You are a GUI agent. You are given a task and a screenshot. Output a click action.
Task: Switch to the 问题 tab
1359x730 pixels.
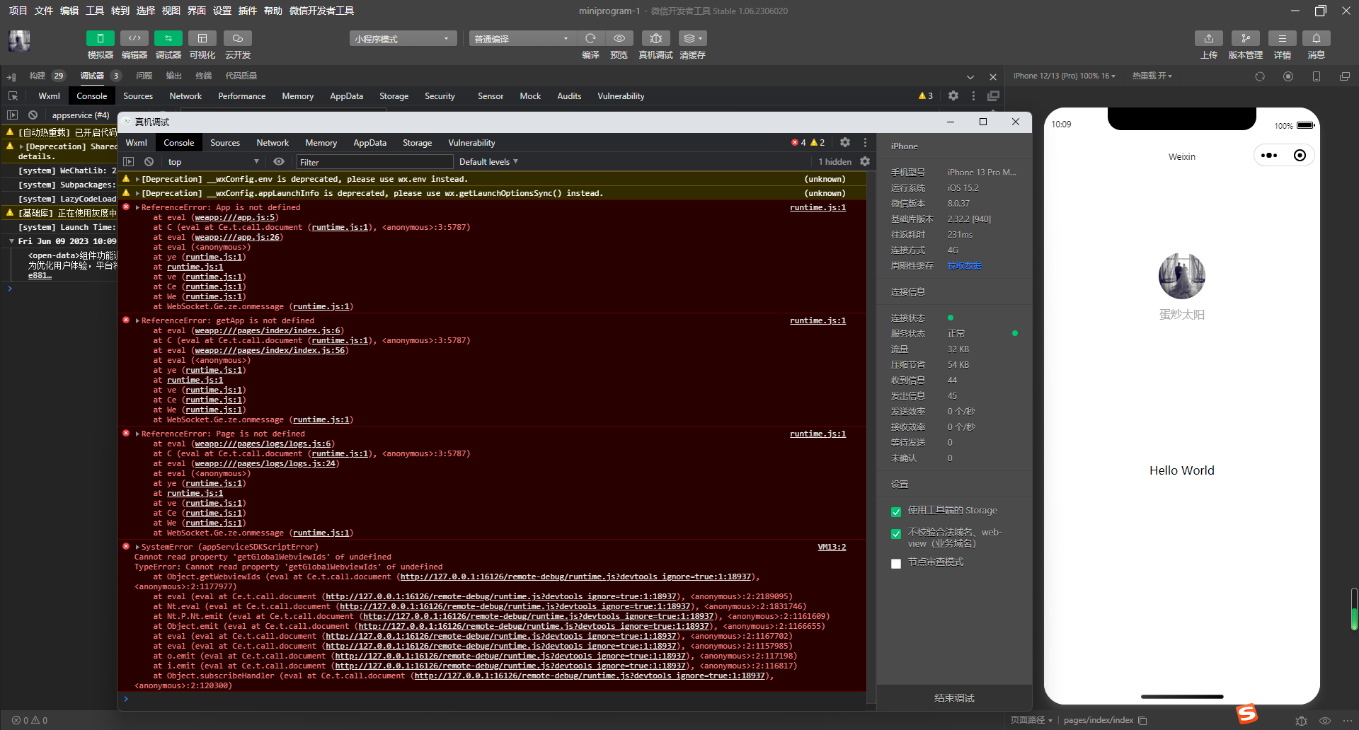[x=144, y=76]
